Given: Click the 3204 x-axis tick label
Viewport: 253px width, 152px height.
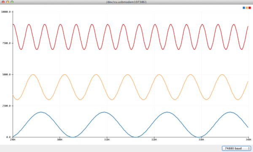Looking at the screenshot, I should point(154,140).
